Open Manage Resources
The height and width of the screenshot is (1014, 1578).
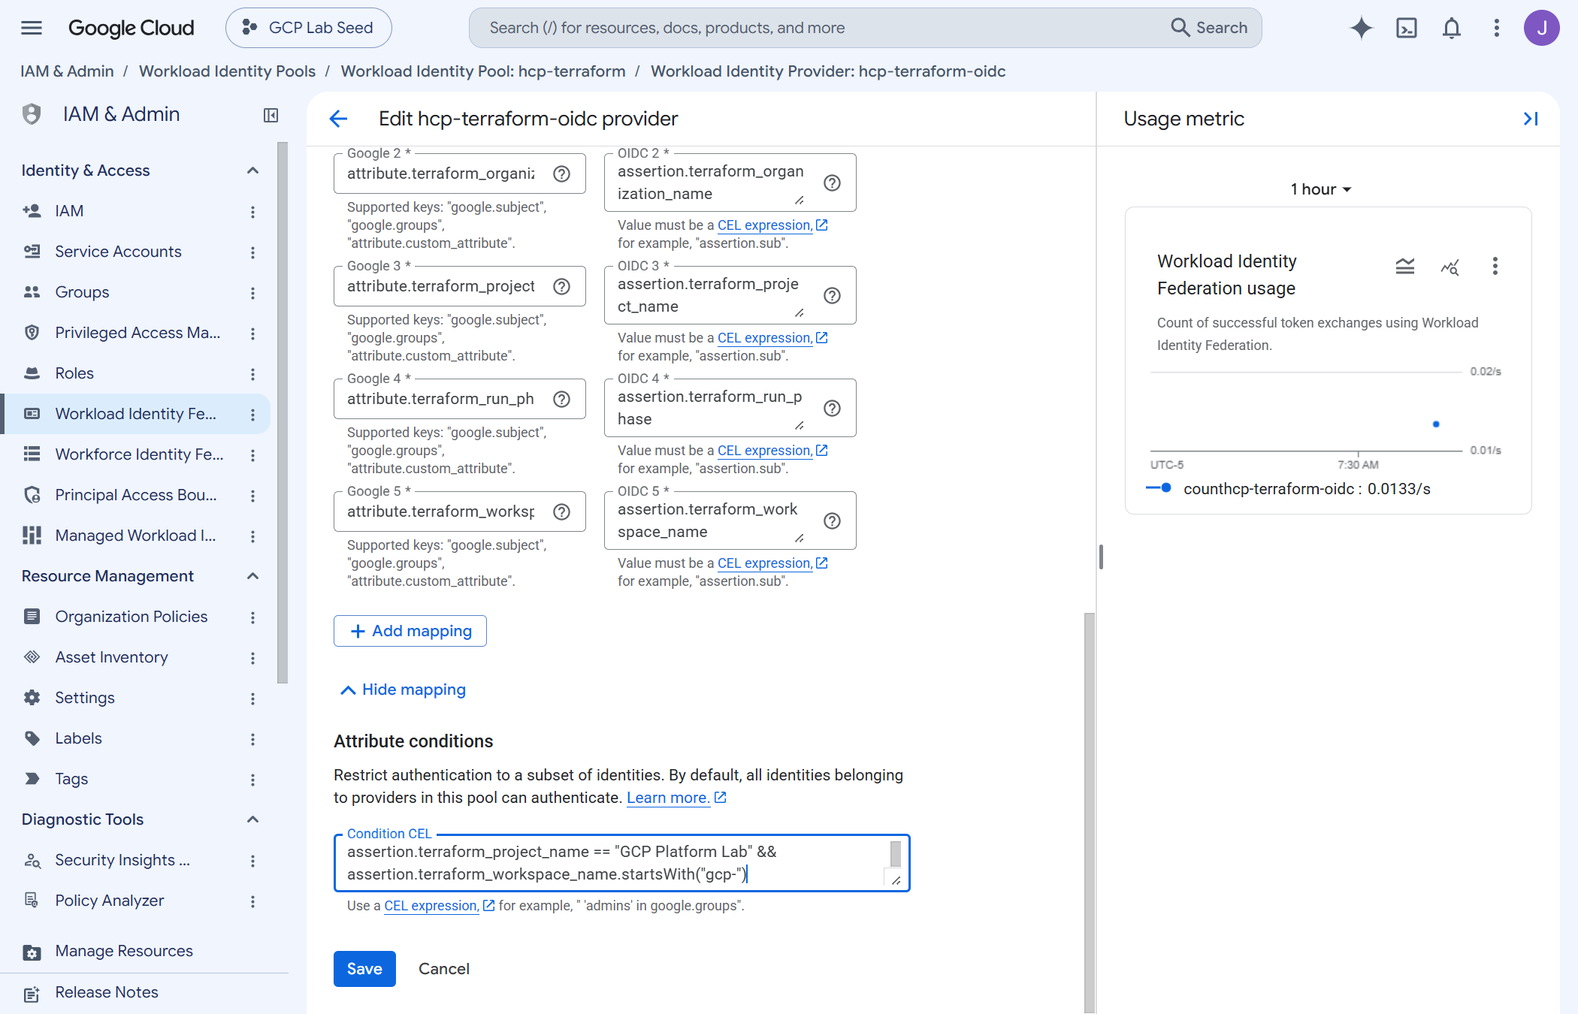coord(123,951)
